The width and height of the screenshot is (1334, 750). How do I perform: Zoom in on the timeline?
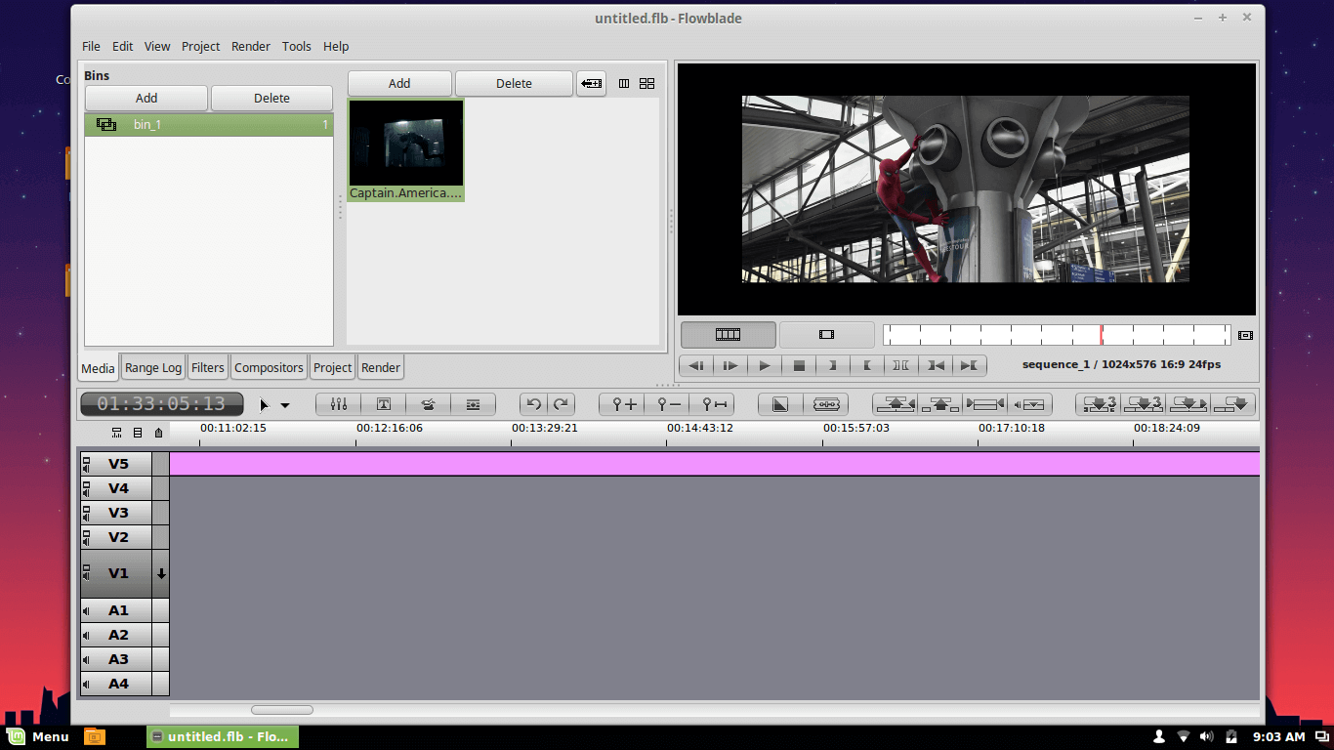(x=623, y=404)
